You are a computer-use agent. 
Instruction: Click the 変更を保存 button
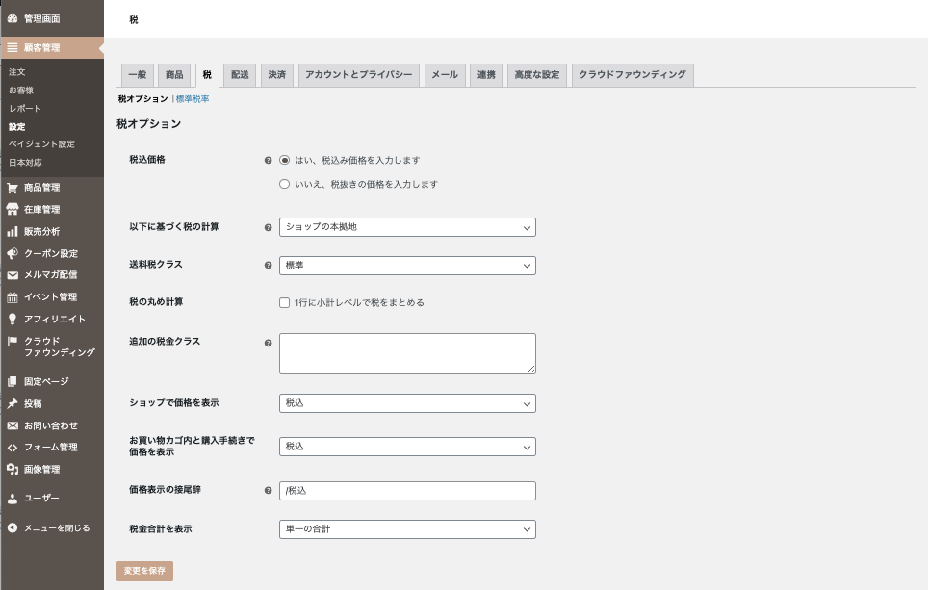coord(144,571)
